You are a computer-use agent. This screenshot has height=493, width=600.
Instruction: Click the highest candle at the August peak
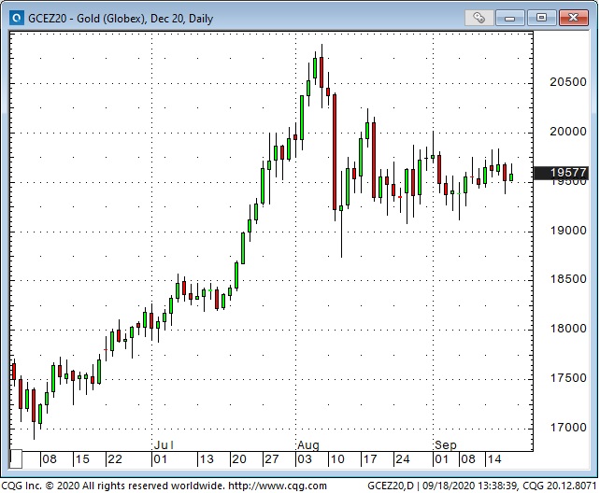point(321,73)
